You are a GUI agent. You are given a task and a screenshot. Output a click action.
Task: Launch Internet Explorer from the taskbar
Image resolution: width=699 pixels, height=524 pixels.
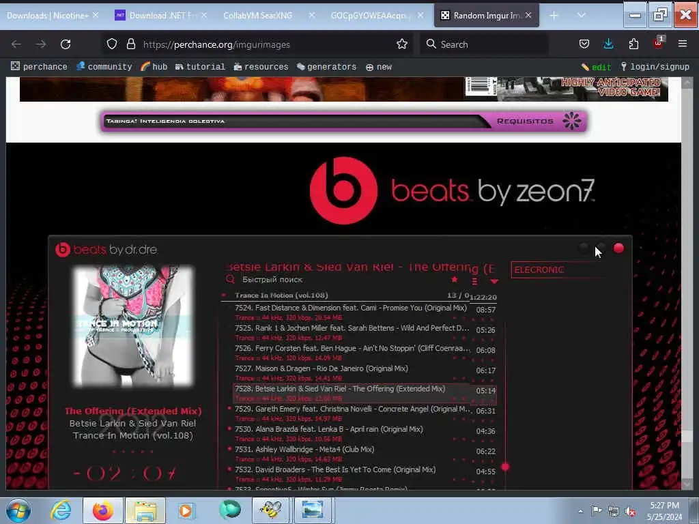click(x=61, y=510)
